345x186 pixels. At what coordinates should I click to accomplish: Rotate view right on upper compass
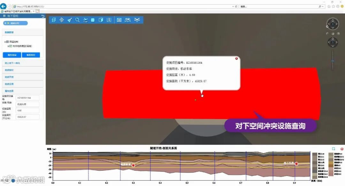click(337, 24)
